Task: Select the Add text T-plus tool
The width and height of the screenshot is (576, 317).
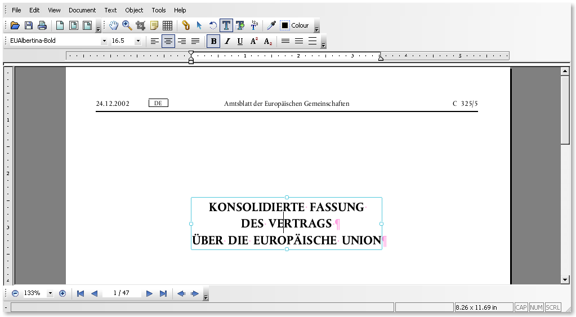Action: pyautogui.click(x=240, y=25)
